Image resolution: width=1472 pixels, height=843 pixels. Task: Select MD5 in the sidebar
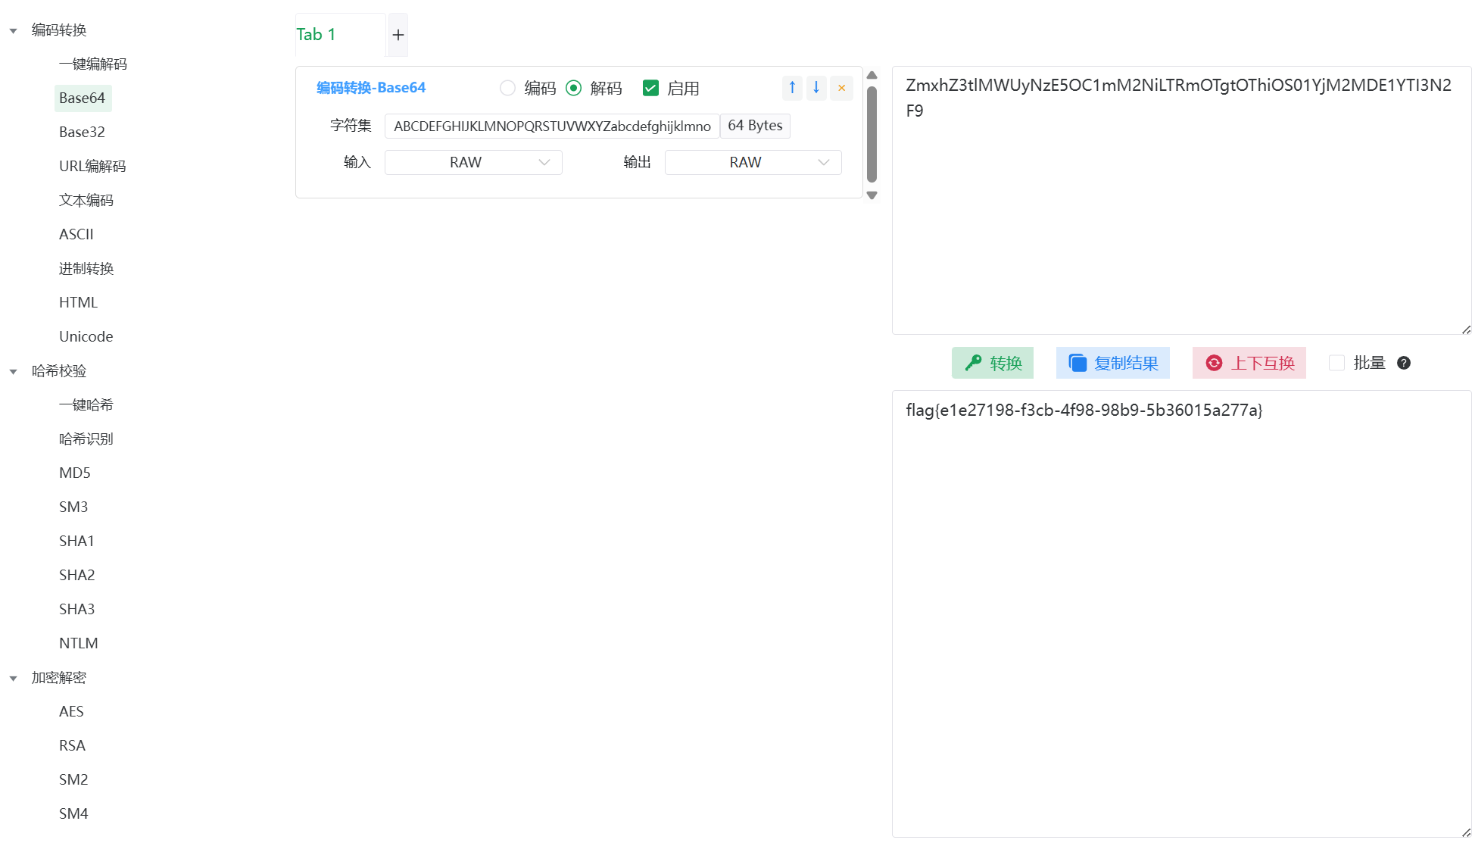pyautogui.click(x=75, y=473)
